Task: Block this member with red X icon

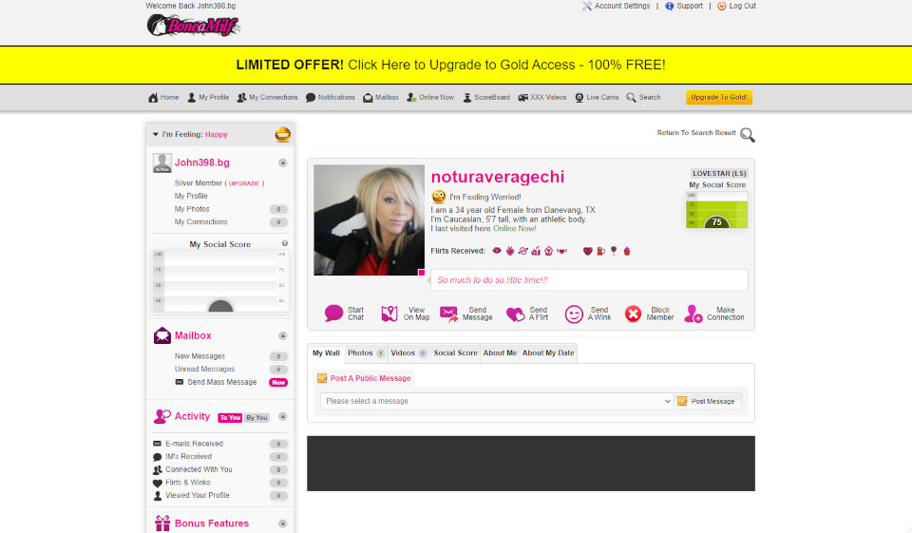Action: click(634, 314)
